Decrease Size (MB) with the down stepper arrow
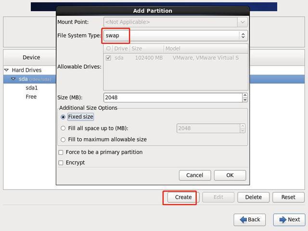The width and height of the screenshot is (308, 231). click(245, 100)
